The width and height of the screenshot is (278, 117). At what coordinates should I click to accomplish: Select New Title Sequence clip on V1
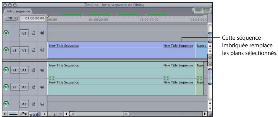click(121, 50)
